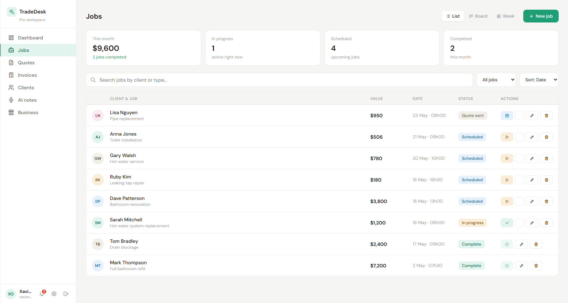
Task: Open Invoices in sidebar
Action: tap(38, 75)
